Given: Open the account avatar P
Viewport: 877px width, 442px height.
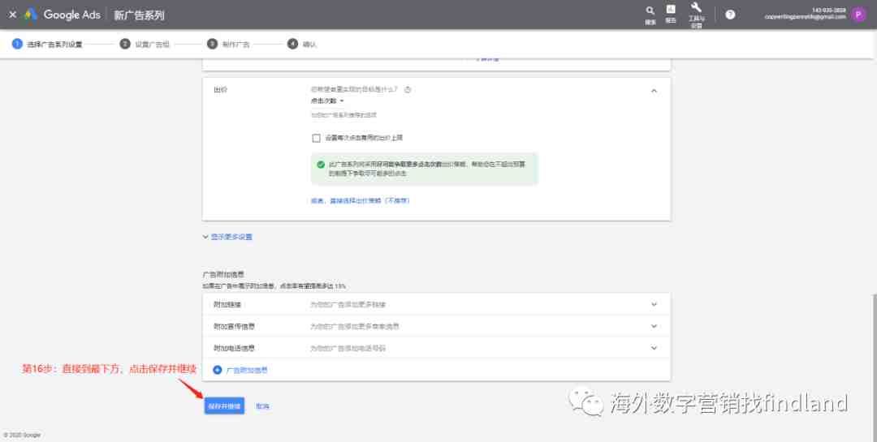Looking at the screenshot, I should pyautogui.click(x=858, y=15).
